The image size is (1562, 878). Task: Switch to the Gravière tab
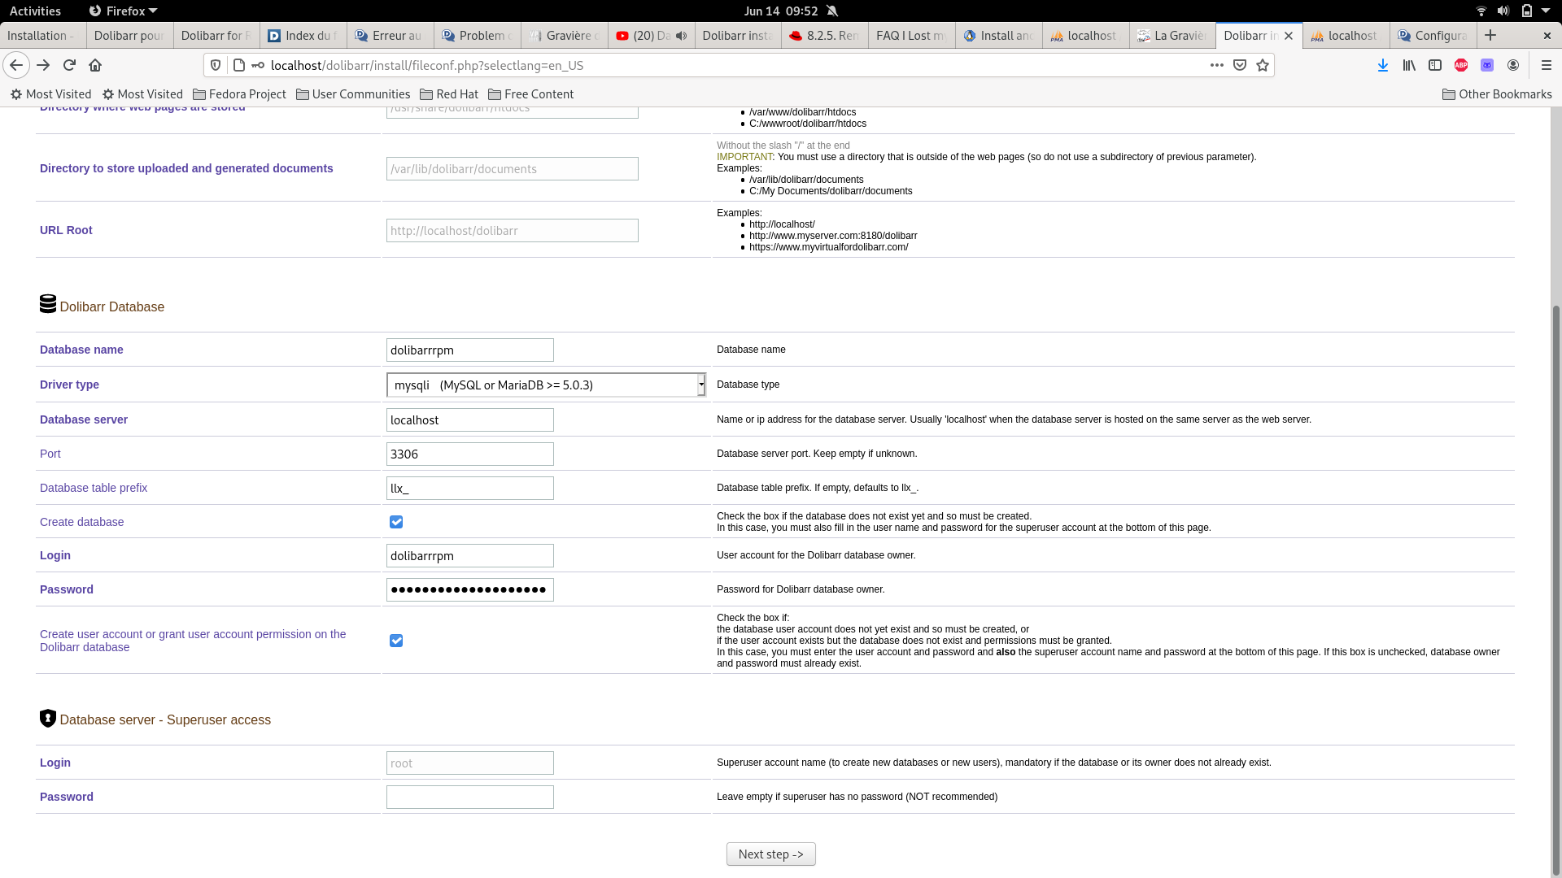pos(564,36)
